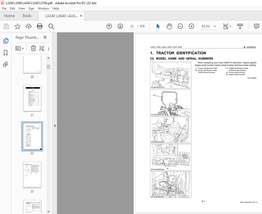The width and height of the screenshot is (262, 214).
Task: Select the page 20 thumbnail
Action: pos(32,65)
